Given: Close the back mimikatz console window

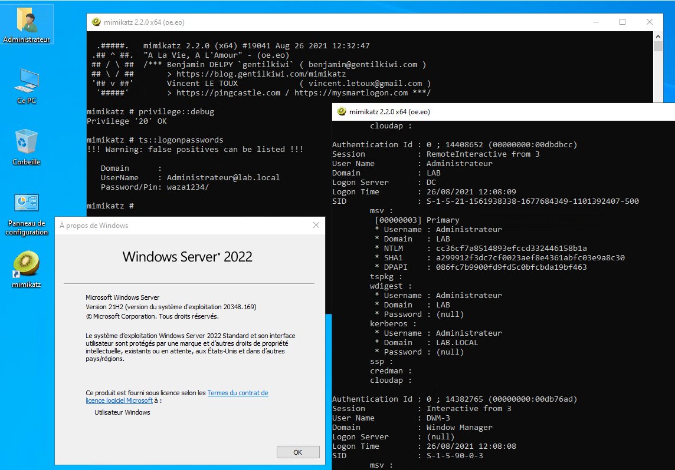Looking at the screenshot, I should tap(650, 22).
